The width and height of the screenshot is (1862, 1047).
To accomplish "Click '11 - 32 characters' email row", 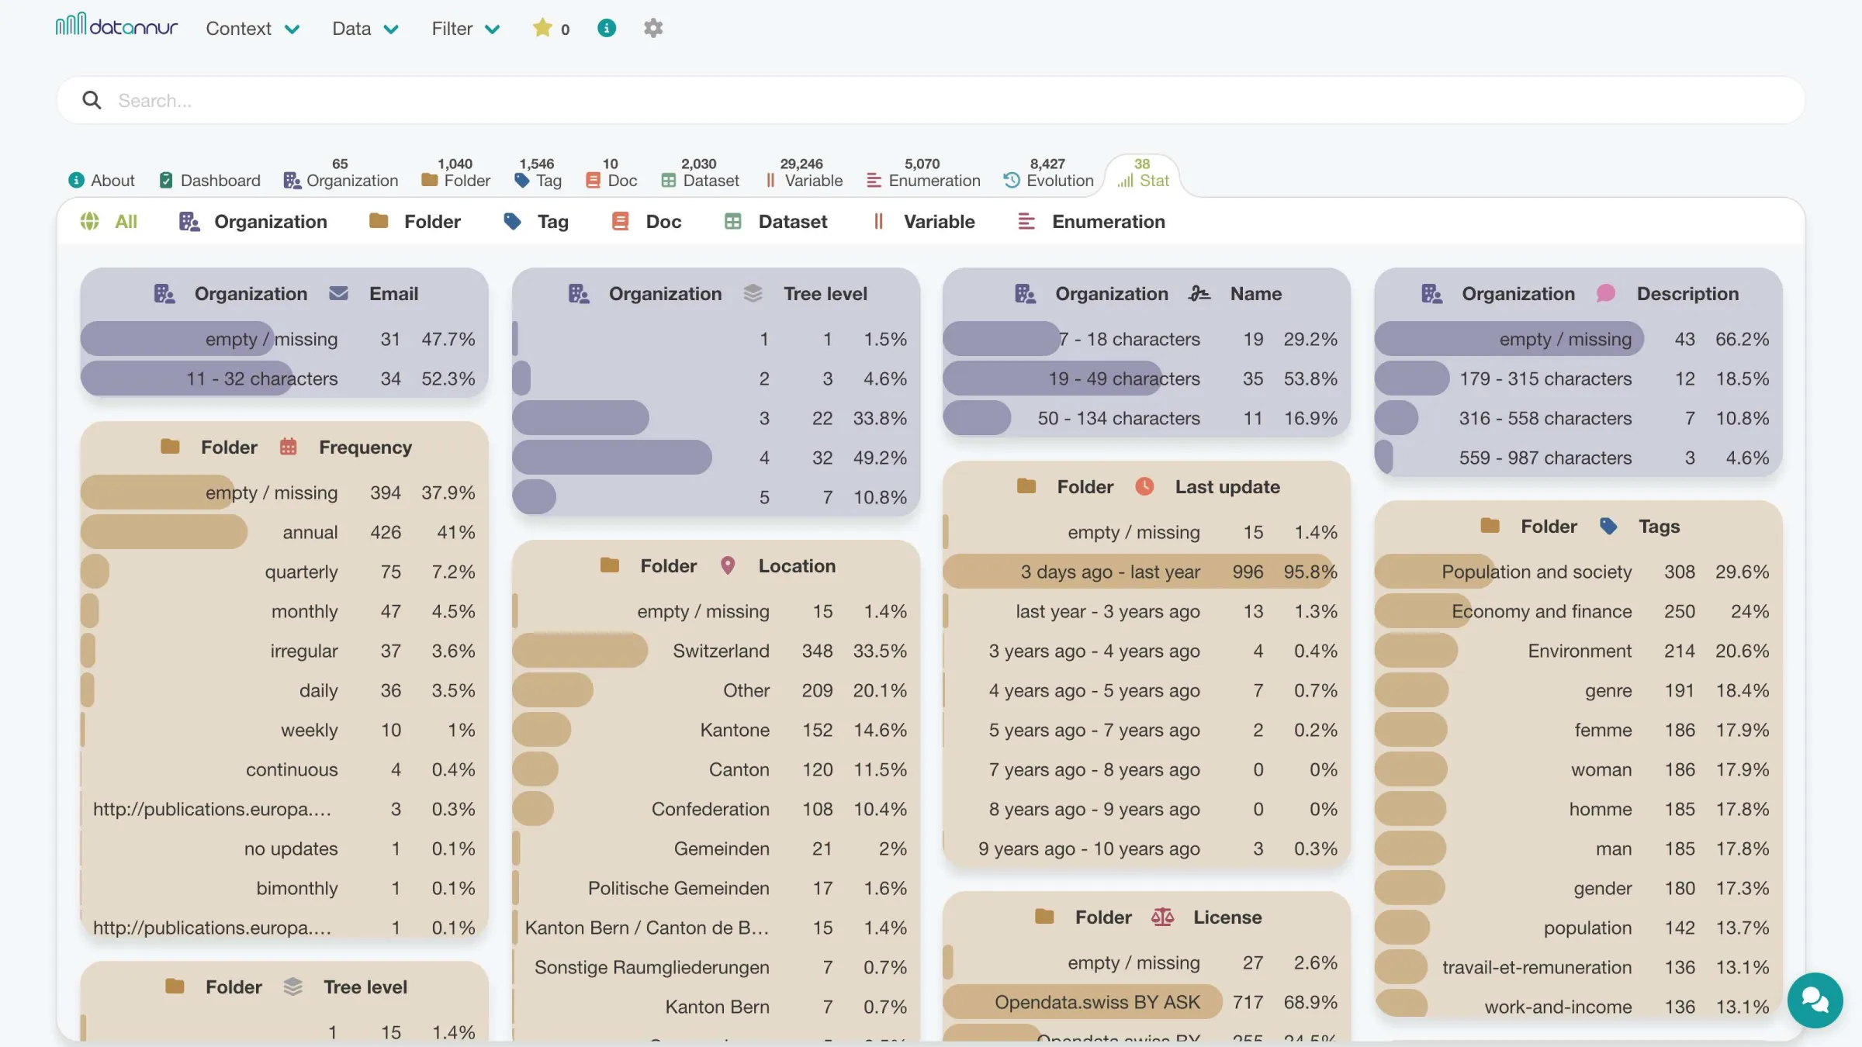I will point(284,379).
